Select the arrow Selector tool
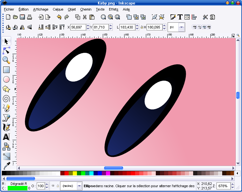242x192 pixels. click(6, 41)
